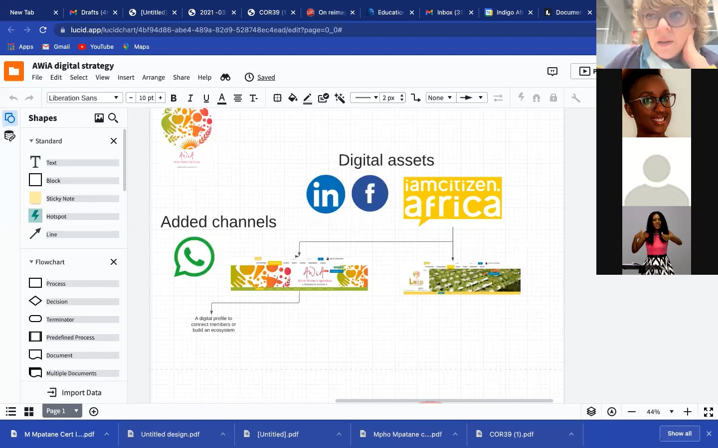Select the Decision flowchart shape
This screenshot has width=718, height=448.
pyautogui.click(x=74, y=301)
